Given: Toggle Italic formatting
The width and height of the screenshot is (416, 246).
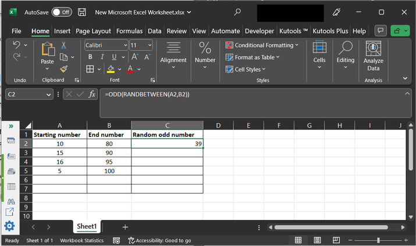Looking at the screenshot, I should [102, 57].
